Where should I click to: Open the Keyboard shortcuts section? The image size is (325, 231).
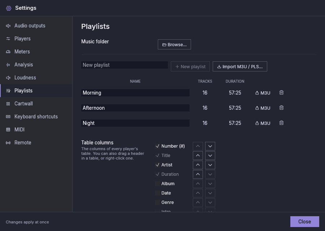point(36,117)
